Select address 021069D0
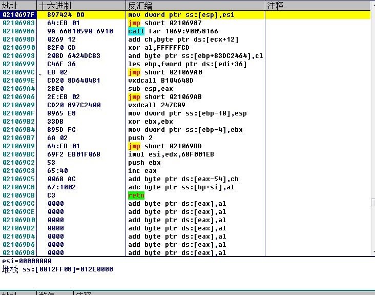Screen dimensions: 375x295 tap(18, 220)
